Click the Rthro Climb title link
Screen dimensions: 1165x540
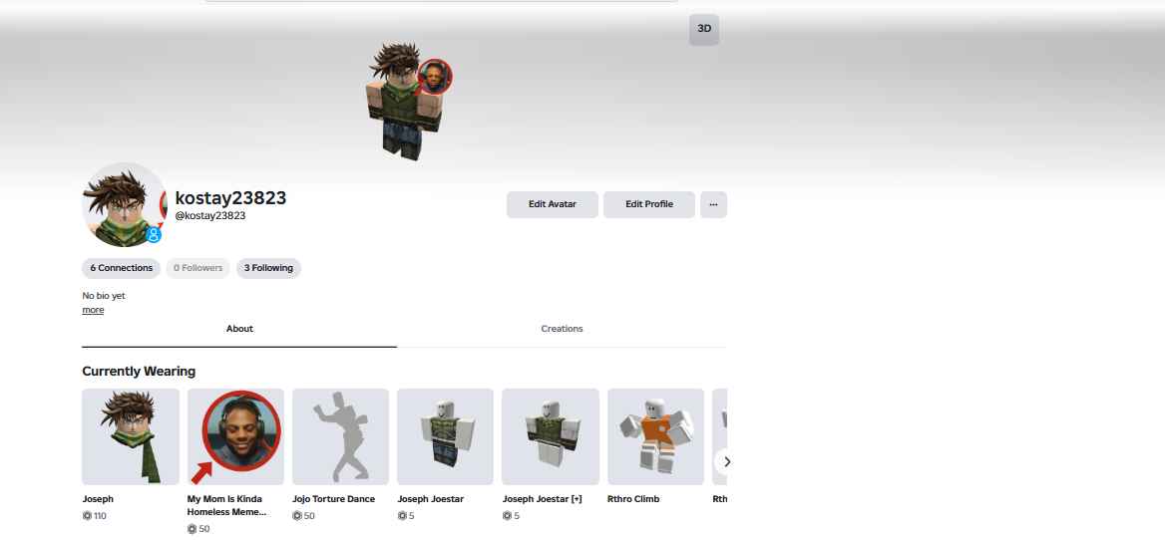tap(633, 499)
